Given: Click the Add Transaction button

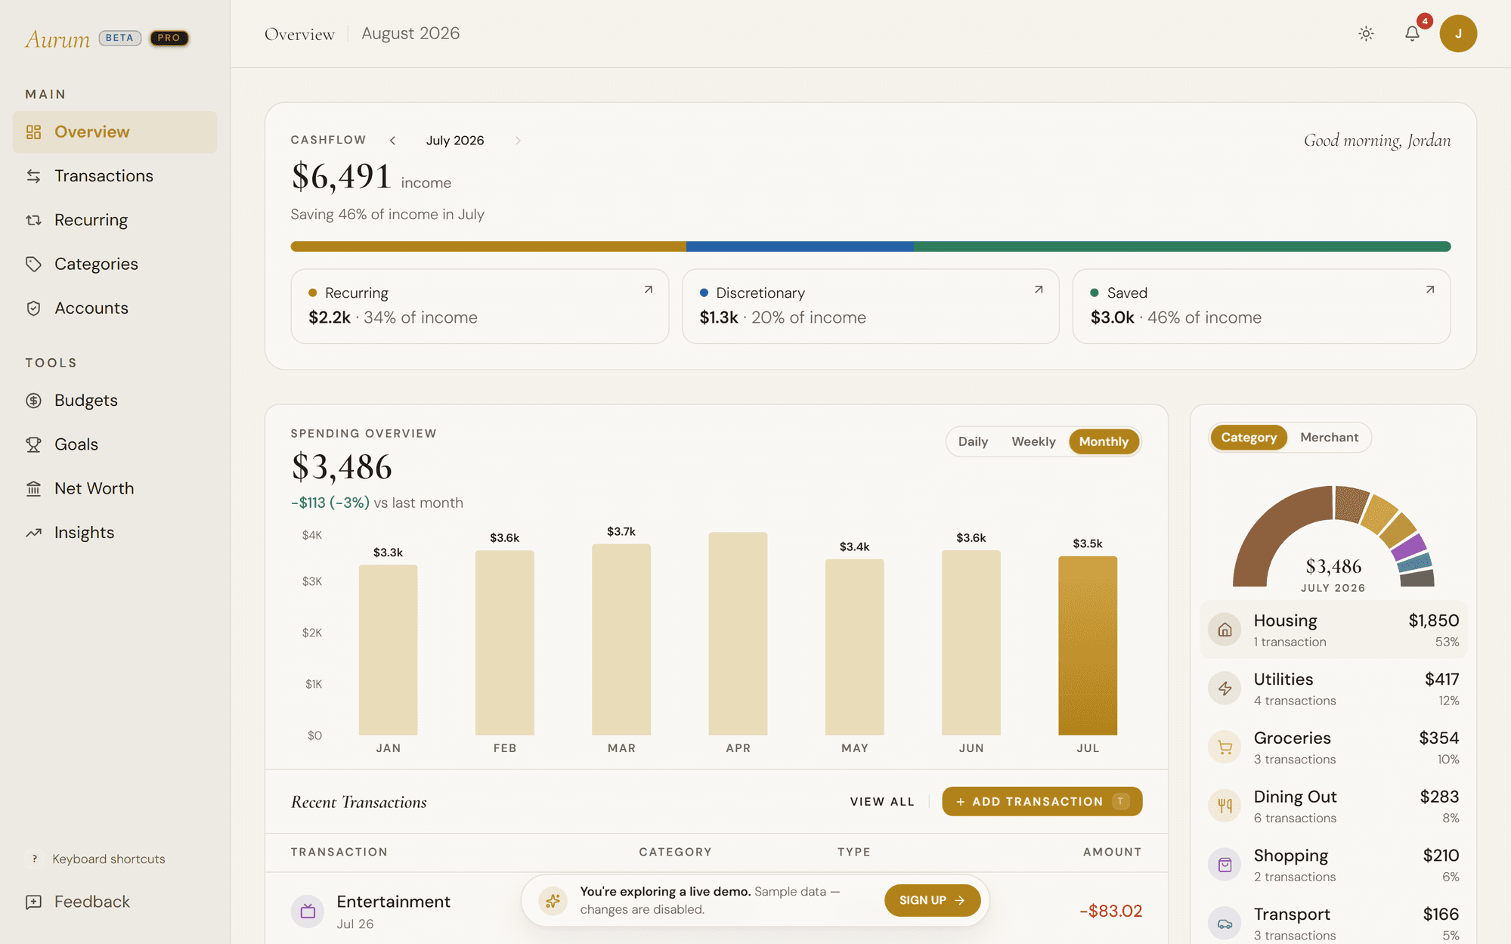Looking at the screenshot, I should (1042, 802).
